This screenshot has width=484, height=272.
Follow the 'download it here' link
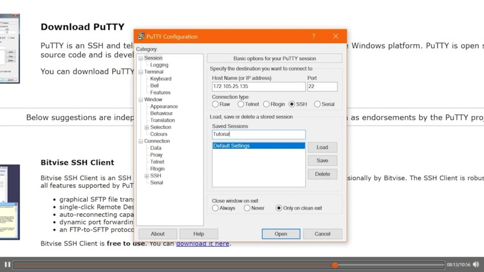point(202,244)
